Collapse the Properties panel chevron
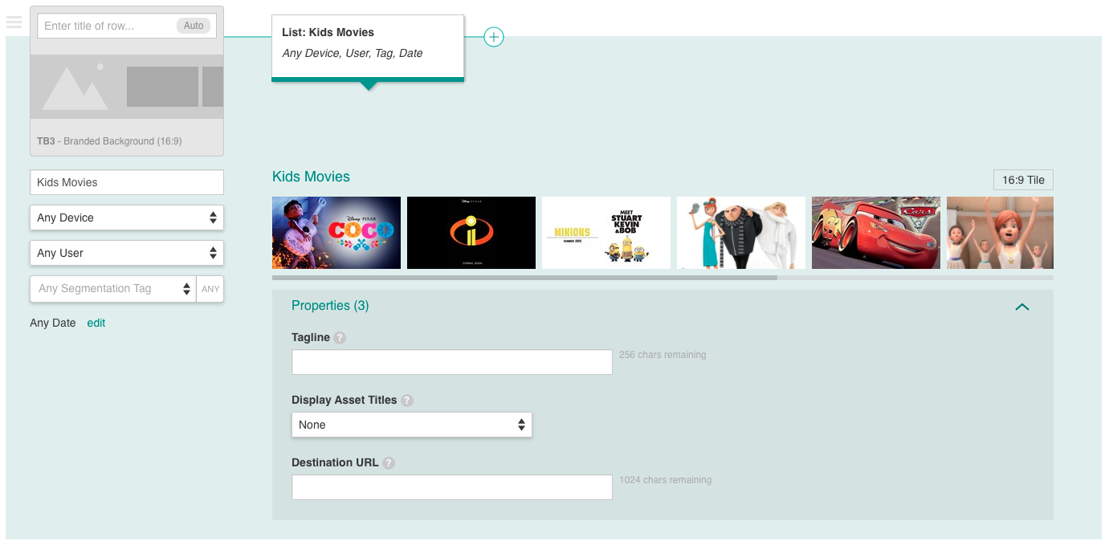Viewport: 1109px width, 545px height. click(x=1022, y=307)
